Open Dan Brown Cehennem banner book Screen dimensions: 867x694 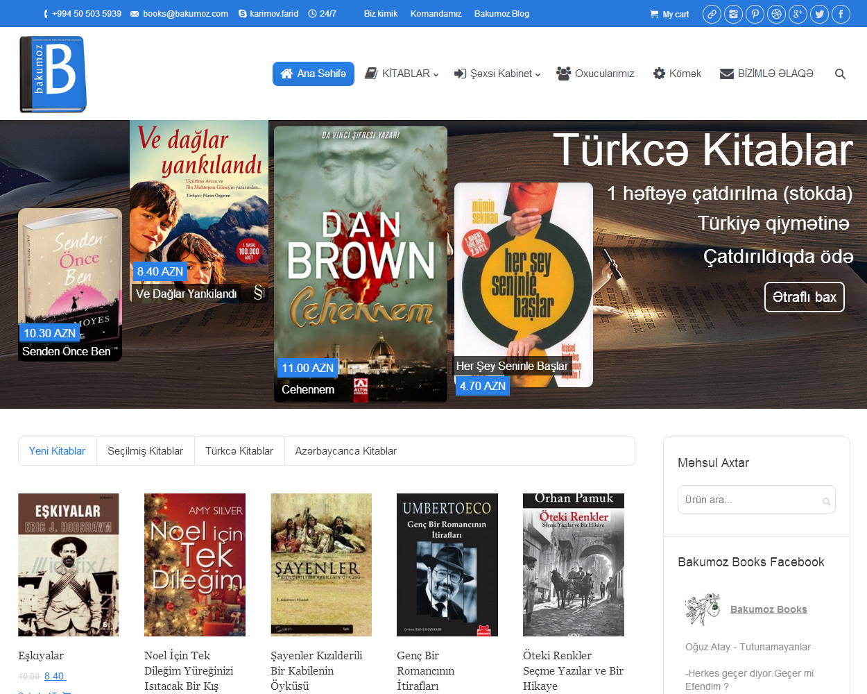click(x=361, y=264)
